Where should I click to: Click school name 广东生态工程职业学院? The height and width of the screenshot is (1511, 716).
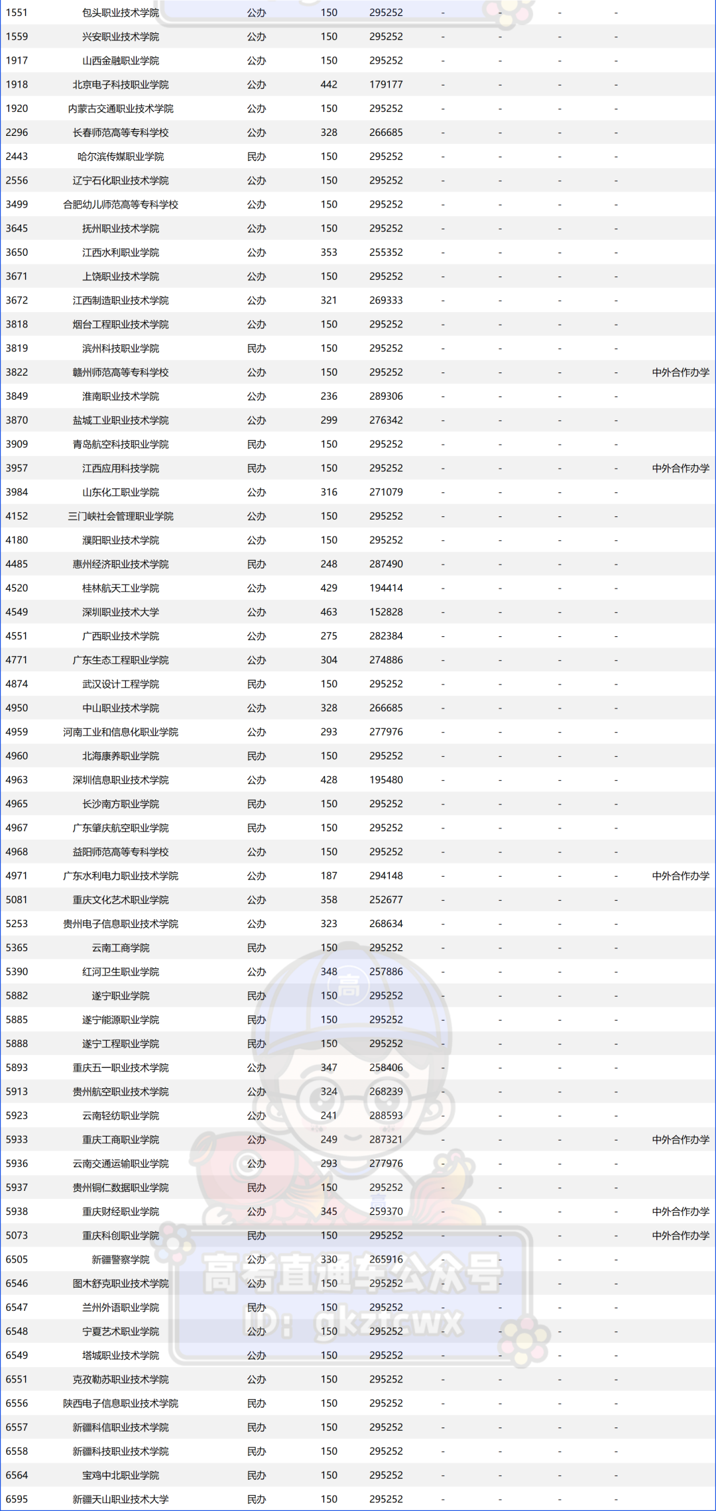pyautogui.click(x=121, y=660)
